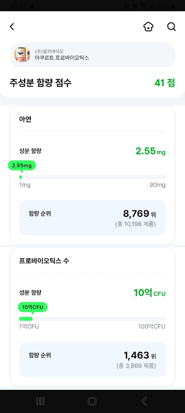This screenshot has height=413, width=185.
Task: Select the 프로바이오틱스 수 card heading
Action: (44, 261)
